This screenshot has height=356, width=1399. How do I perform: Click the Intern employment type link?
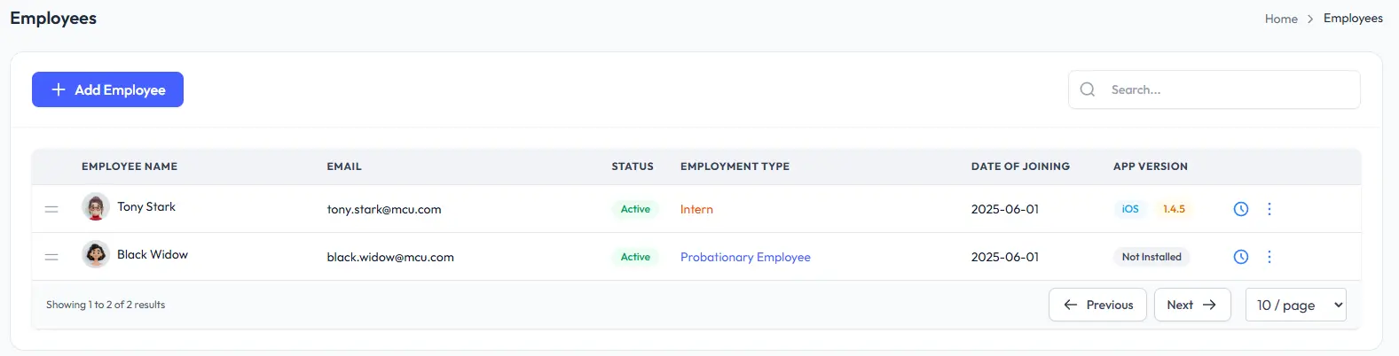[696, 209]
